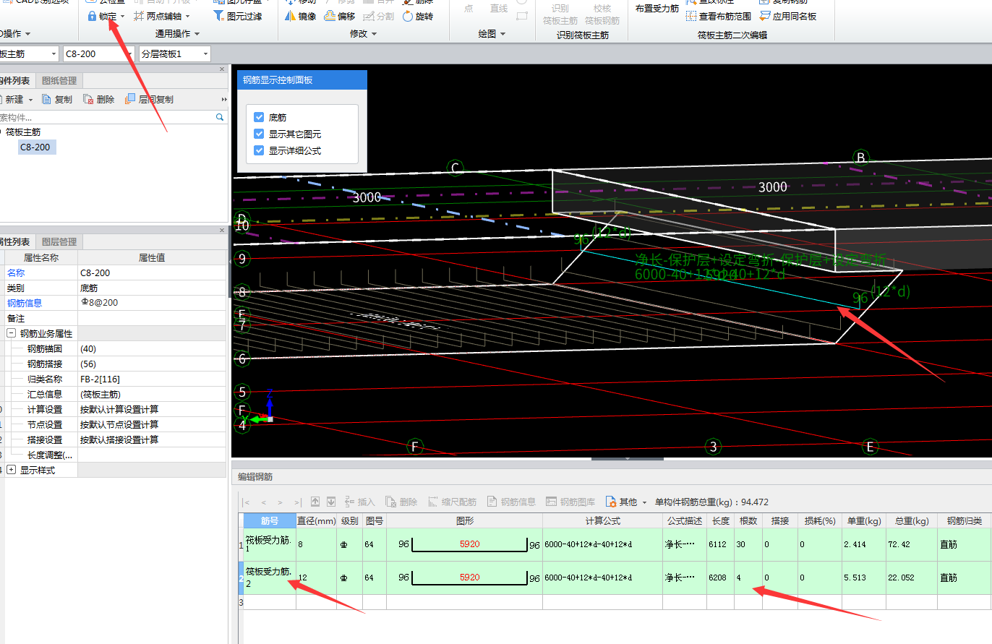Screen dimensions: 992x644
Task: Click the search magnifier in component search
Action: coord(220,117)
